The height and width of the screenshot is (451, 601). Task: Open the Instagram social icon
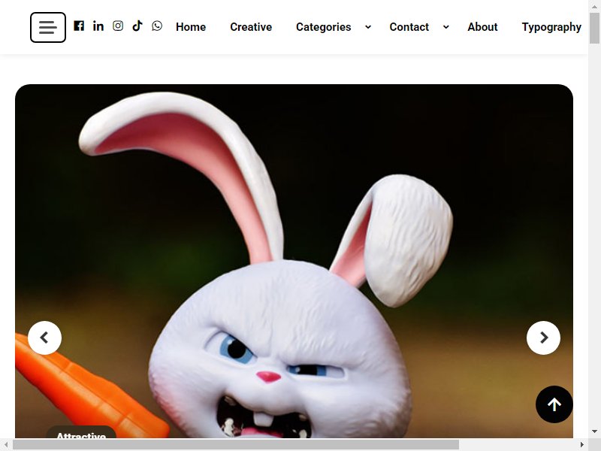118,26
